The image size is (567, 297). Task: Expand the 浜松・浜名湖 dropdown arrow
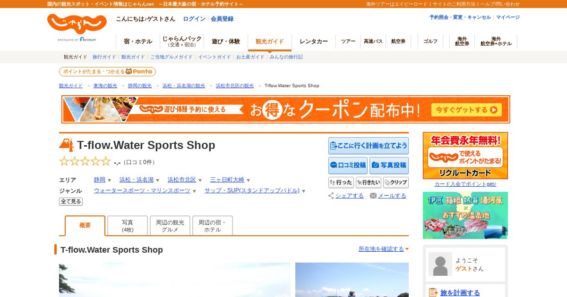point(157,181)
